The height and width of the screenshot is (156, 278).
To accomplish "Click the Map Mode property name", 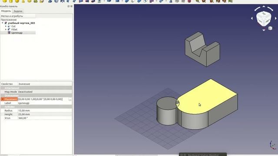I will pos(10,92).
